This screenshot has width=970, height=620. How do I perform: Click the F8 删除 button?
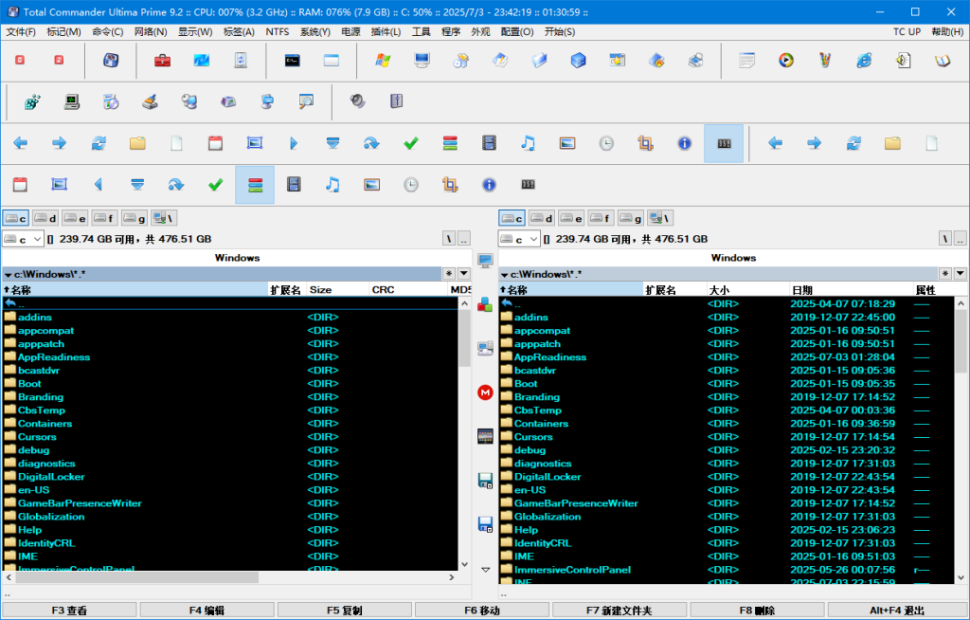tap(757, 611)
